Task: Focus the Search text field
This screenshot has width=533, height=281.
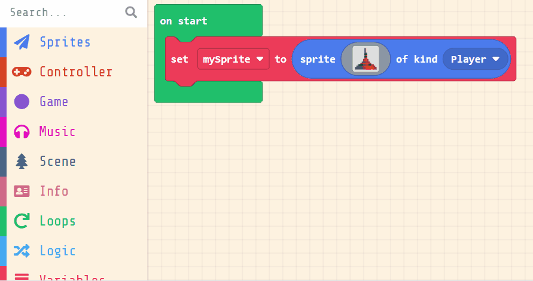Action: click(x=63, y=13)
